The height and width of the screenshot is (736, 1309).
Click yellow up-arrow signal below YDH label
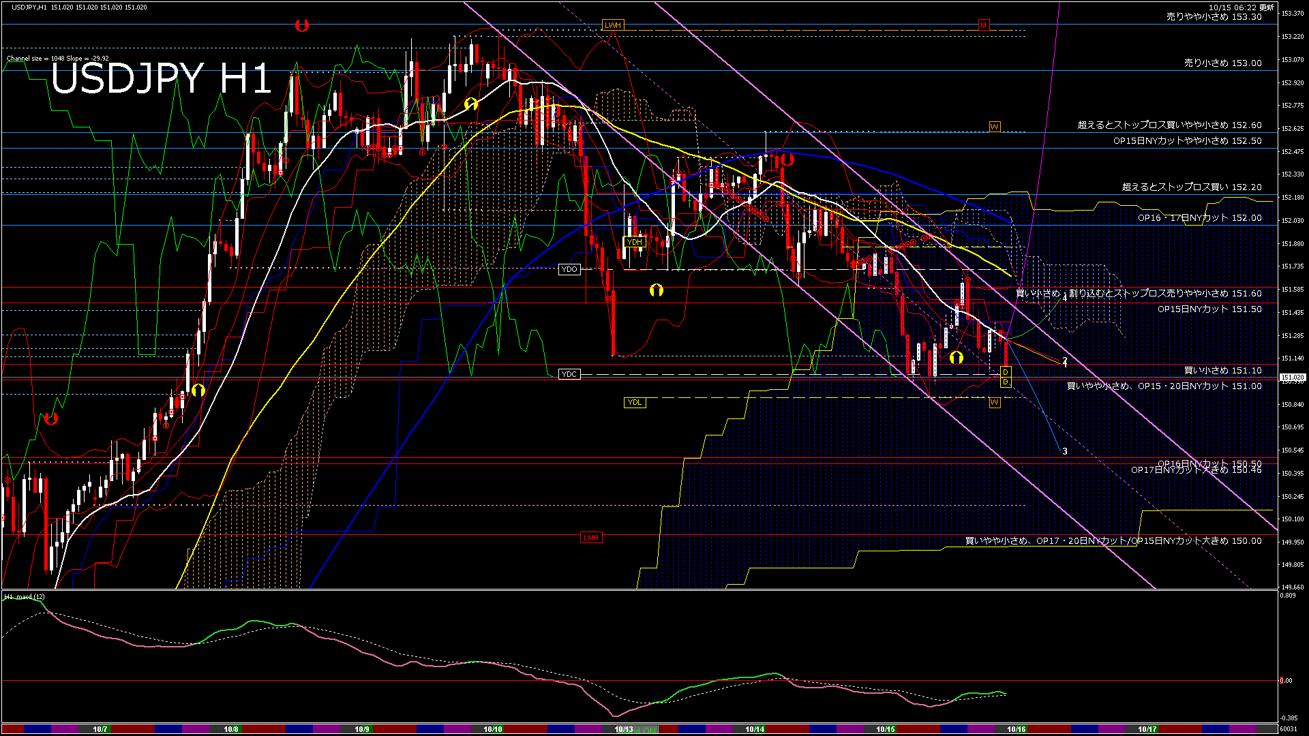pos(657,290)
